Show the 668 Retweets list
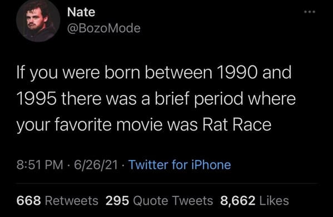This screenshot has width=333, height=217. 57,200
